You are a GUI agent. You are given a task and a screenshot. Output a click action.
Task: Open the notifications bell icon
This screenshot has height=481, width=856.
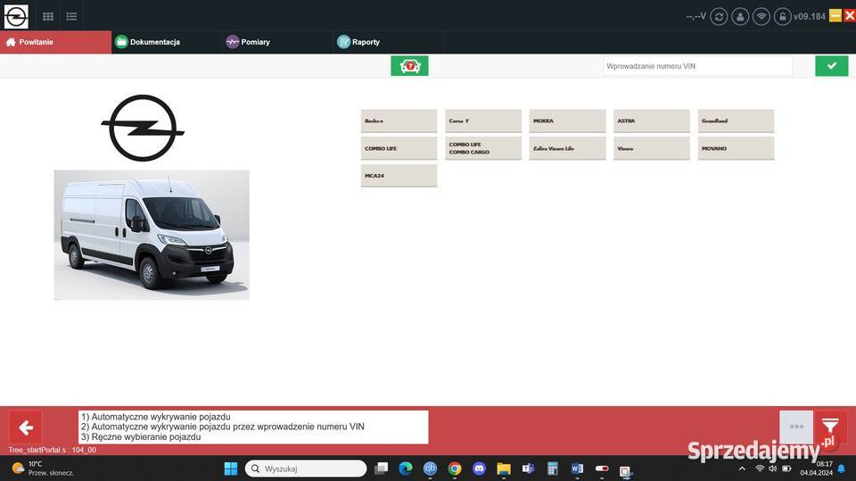[x=842, y=469]
